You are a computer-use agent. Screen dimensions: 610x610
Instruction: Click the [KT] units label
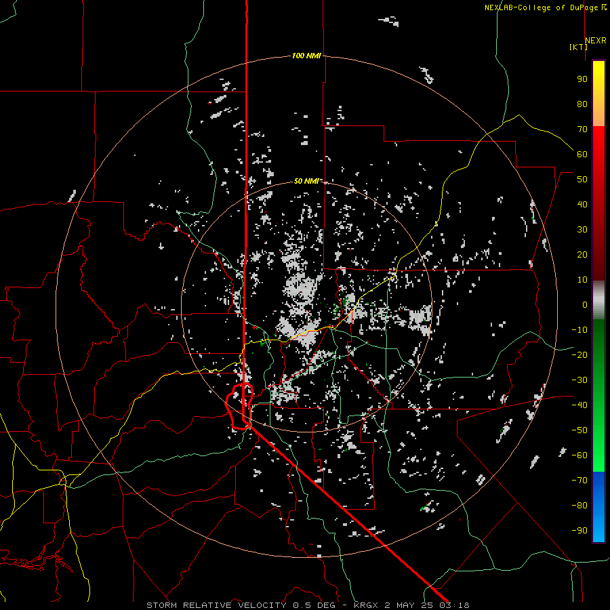(x=578, y=47)
